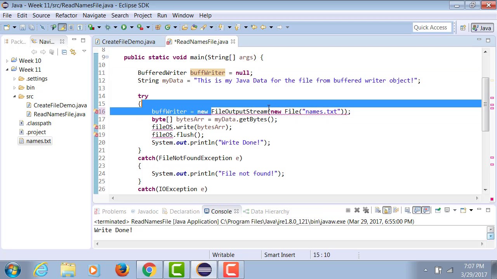Collapse main method fold marker on line 9
The image size is (497, 279).
(x=107, y=57)
